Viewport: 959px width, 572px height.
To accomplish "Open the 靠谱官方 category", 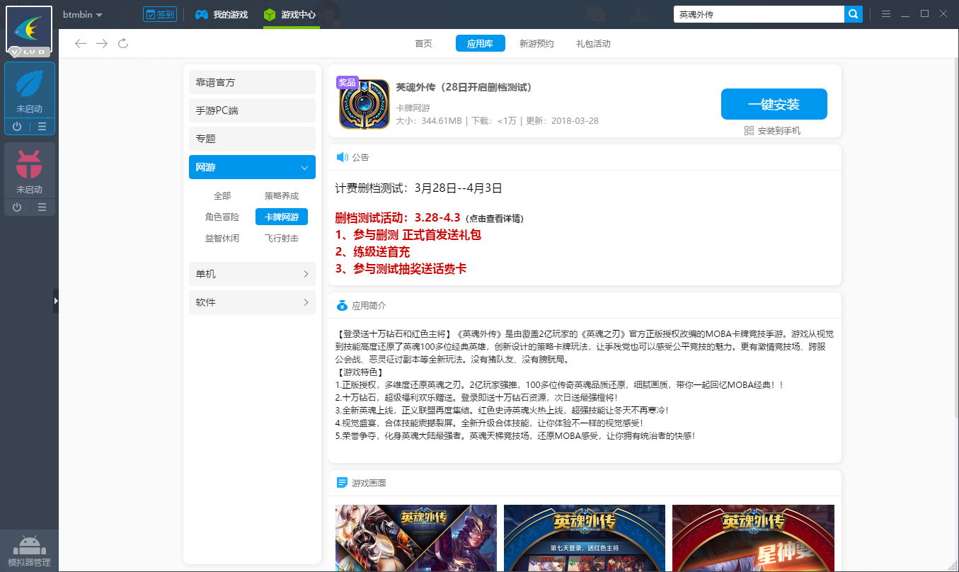I will [252, 82].
